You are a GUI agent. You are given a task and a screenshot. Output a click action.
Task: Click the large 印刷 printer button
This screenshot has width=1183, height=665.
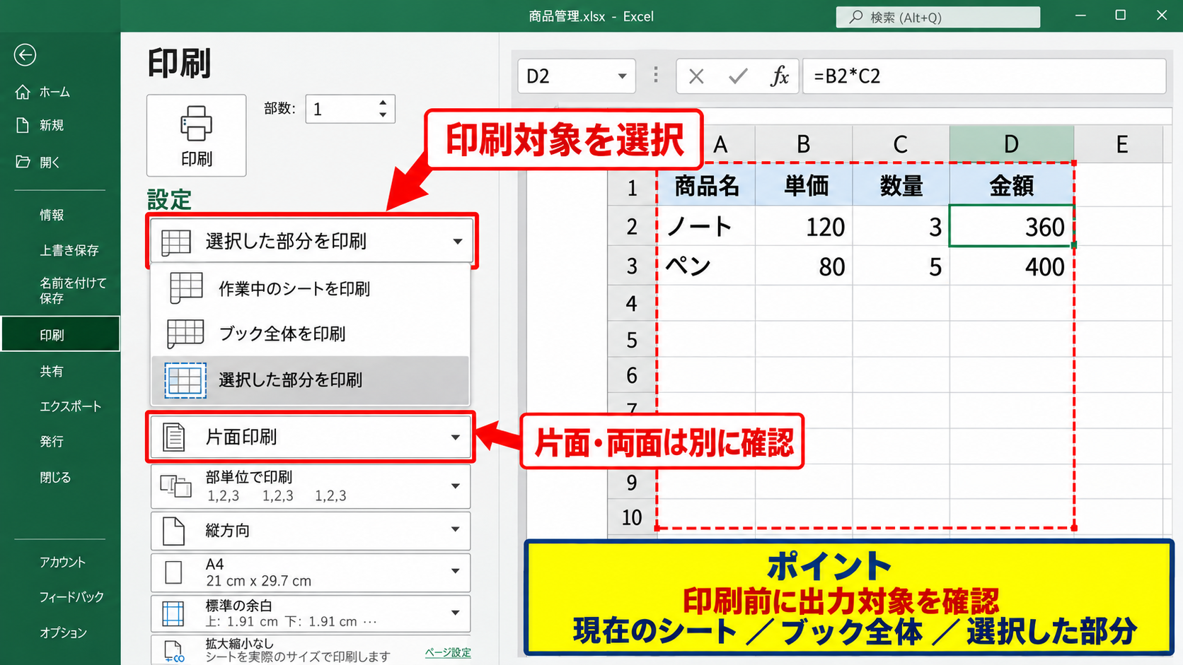(x=196, y=136)
